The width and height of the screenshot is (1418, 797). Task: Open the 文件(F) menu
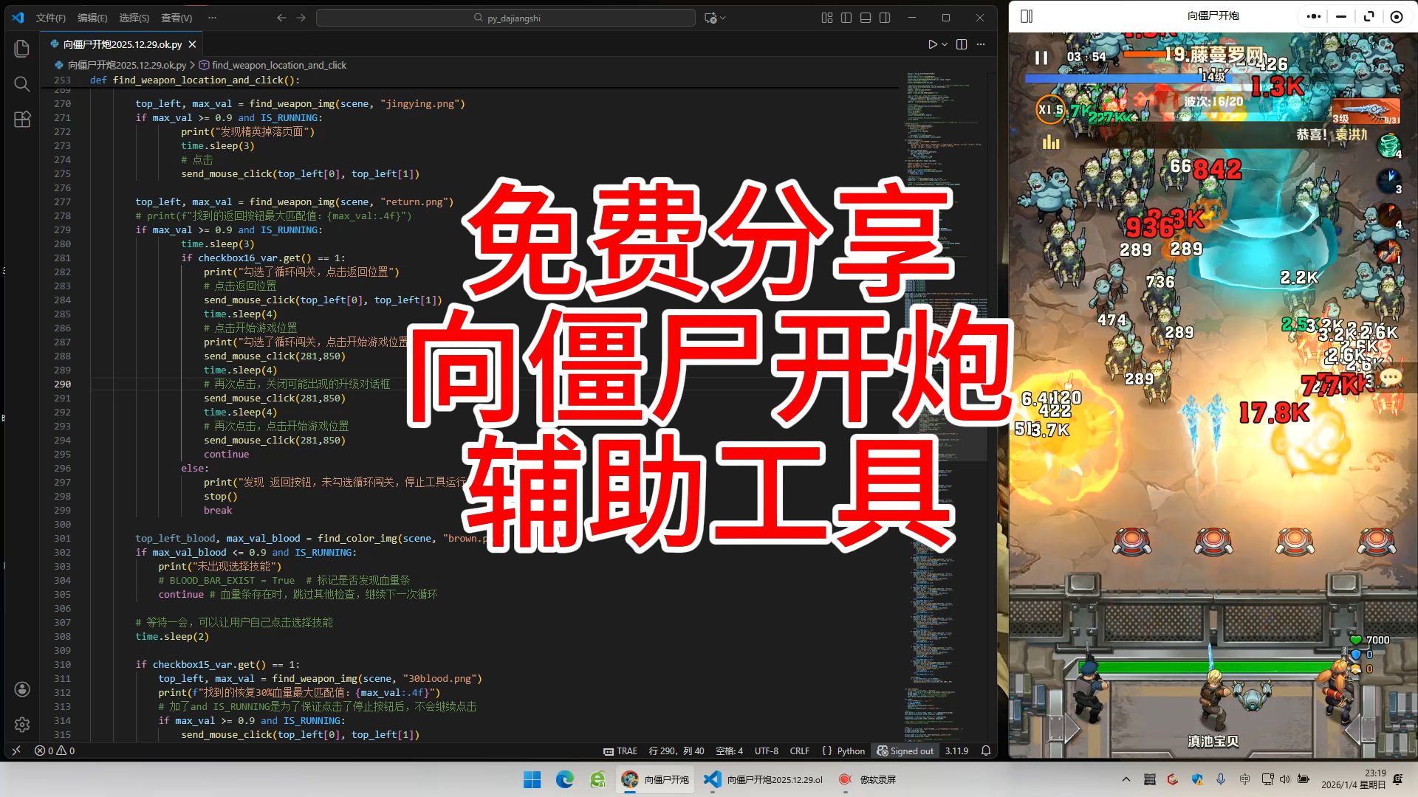pyautogui.click(x=51, y=18)
